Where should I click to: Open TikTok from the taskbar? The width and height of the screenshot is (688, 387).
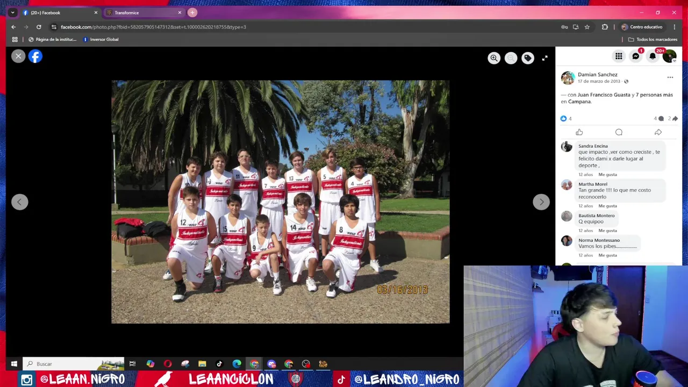pyautogui.click(x=219, y=364)
